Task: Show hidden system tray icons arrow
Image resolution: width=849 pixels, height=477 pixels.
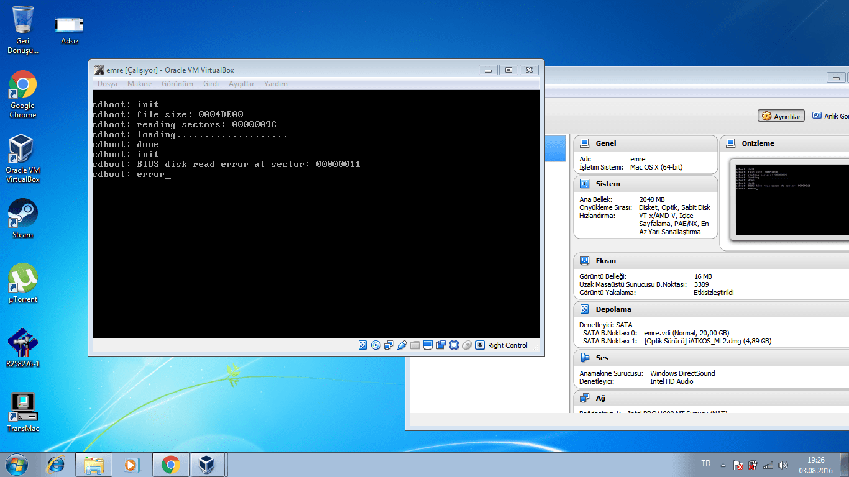Action: point(723,465)
